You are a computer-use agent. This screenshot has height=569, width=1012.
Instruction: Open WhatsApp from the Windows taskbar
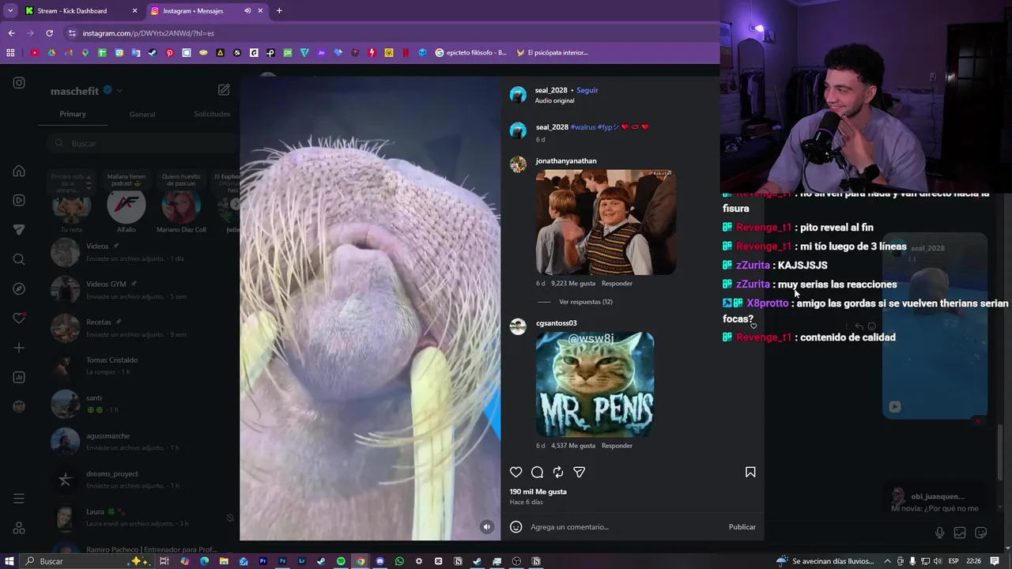pyautogui.click(x=399, y=561)
